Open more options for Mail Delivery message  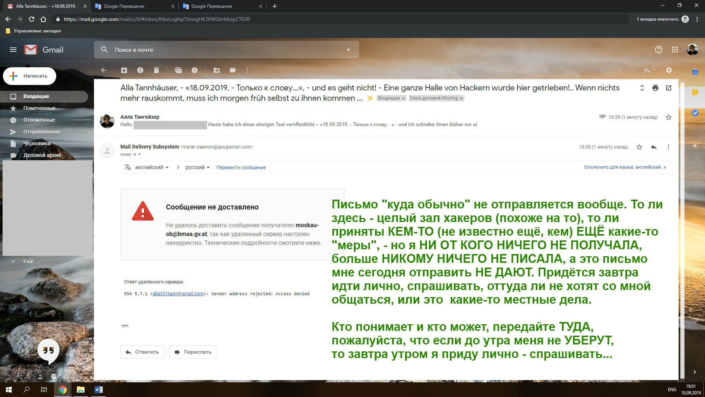tap(669, 147)
